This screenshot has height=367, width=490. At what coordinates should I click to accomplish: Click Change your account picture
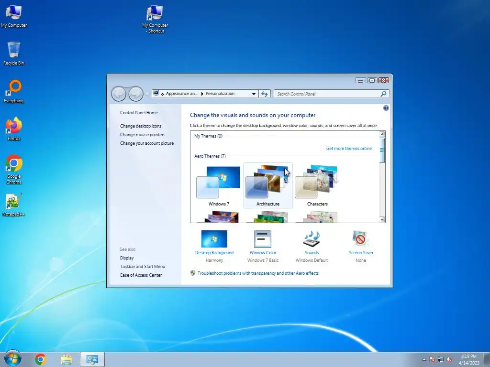(x=147, y=143)
